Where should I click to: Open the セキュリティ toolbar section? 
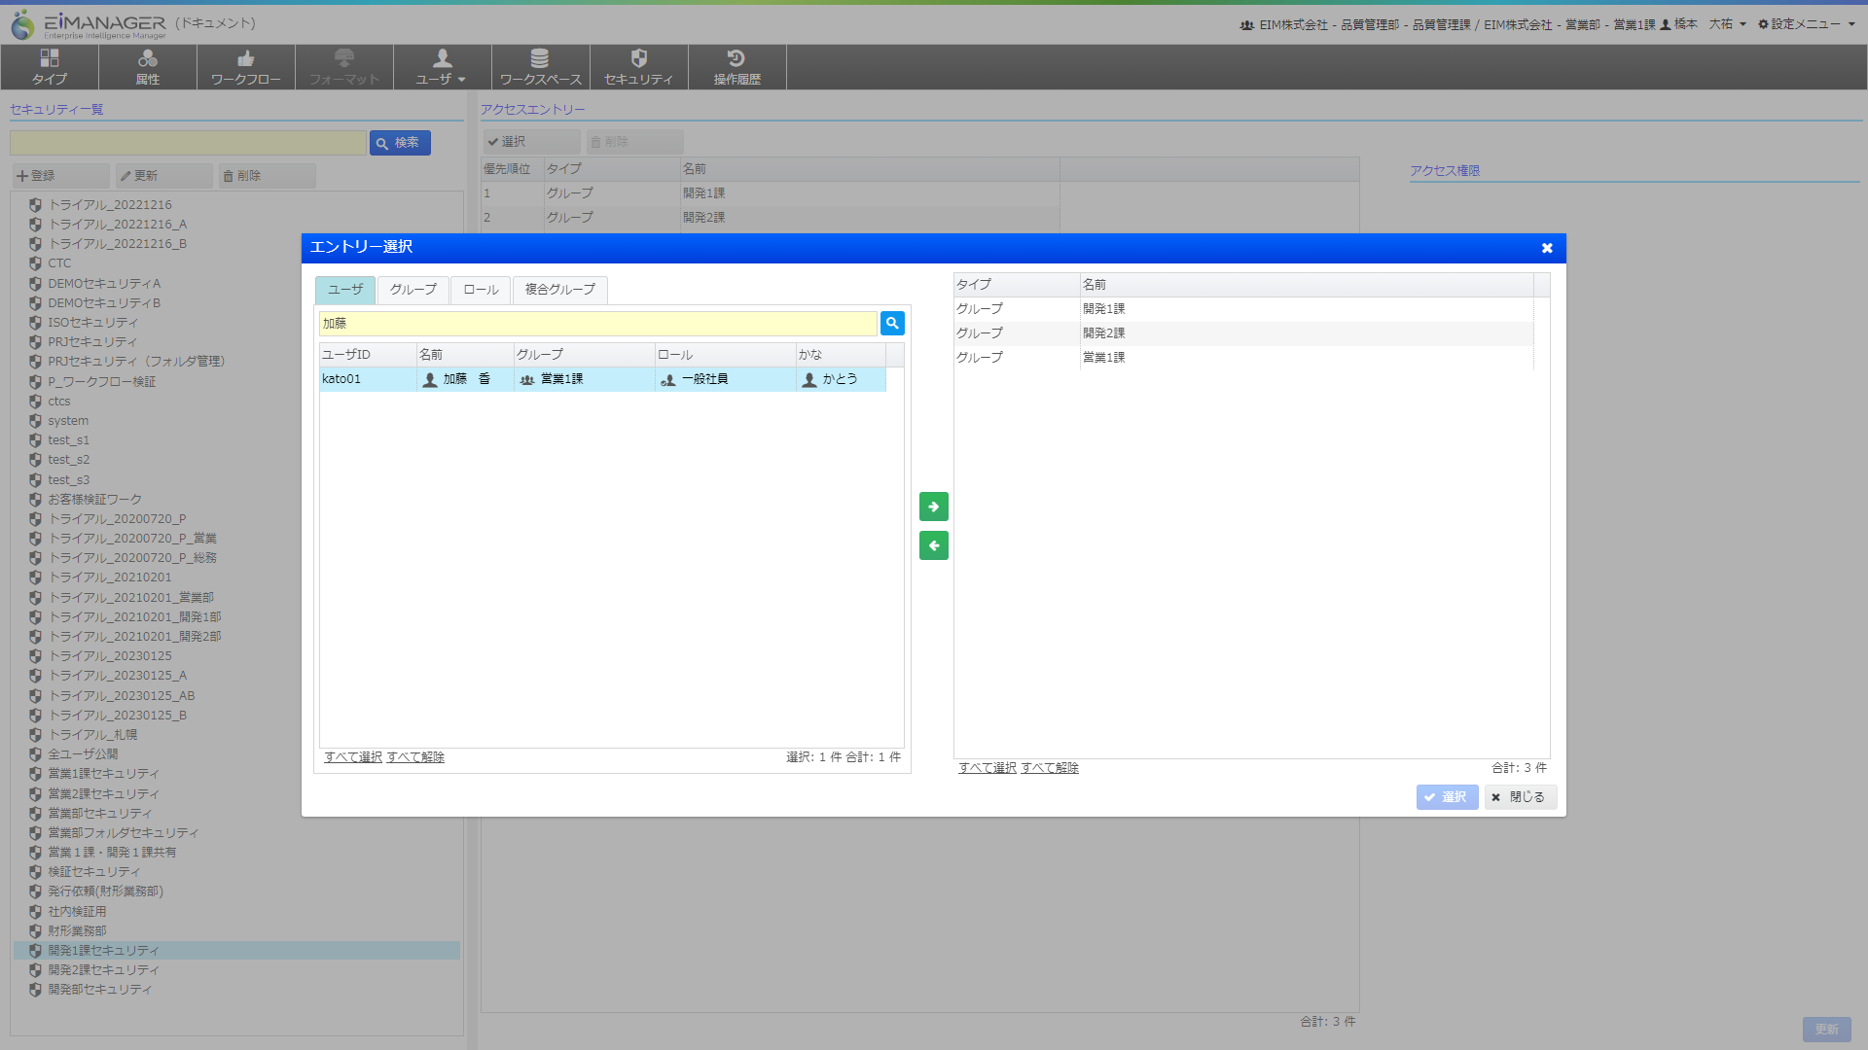pos(639,67)
